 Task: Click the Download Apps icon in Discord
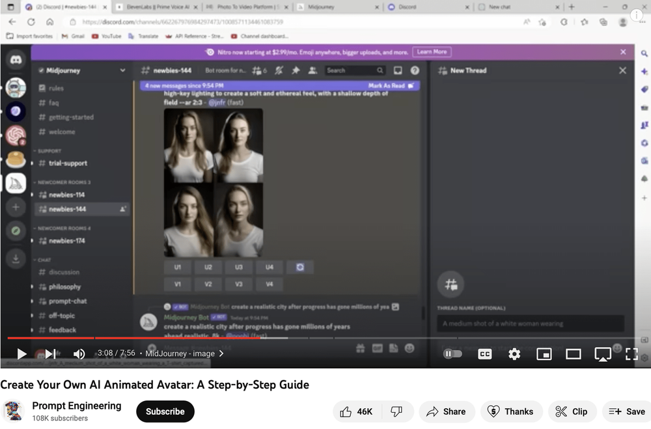point(16,258)
